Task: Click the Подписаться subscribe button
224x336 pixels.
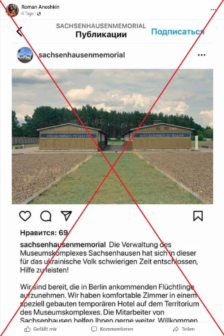Action: point(178,31)
